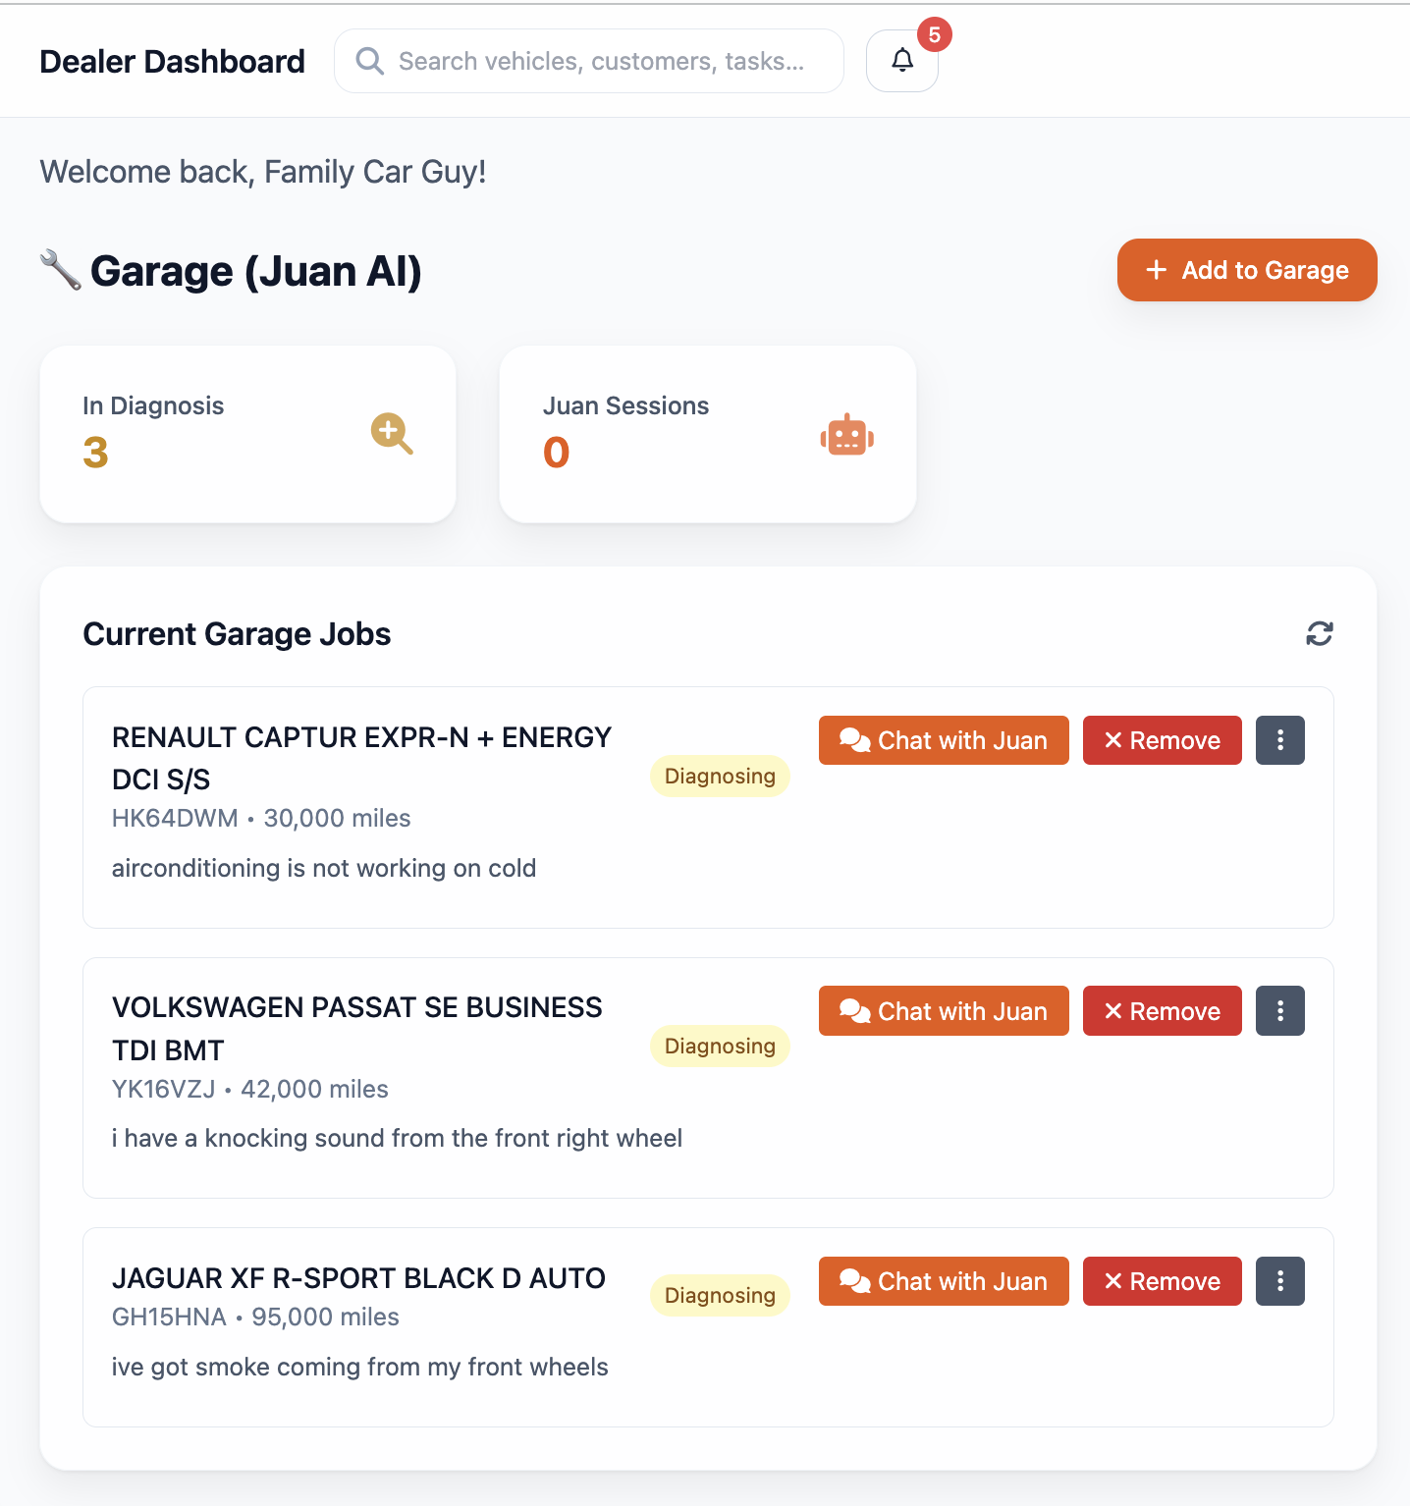Open the kebab menu for the Renault Captur
This screenshot has height=1506, width=1410.
tap(1279, 739)
